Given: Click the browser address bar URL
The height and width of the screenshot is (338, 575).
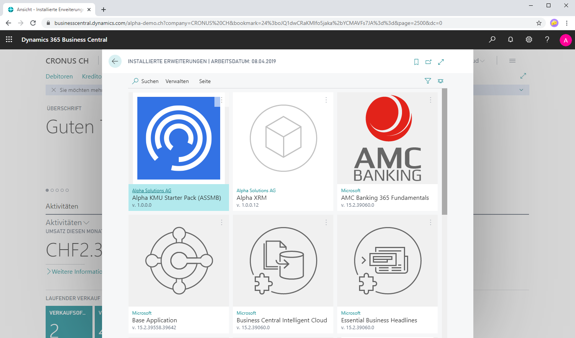Looking at the screenshot, I should point(248,23).
